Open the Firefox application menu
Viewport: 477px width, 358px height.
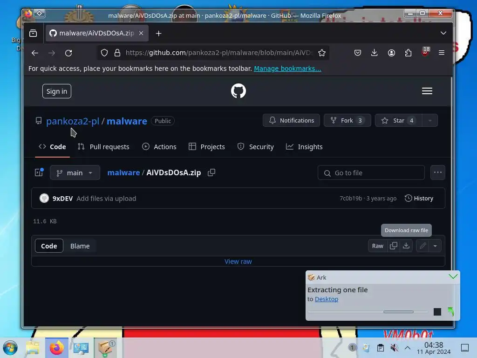pos(442,53)
